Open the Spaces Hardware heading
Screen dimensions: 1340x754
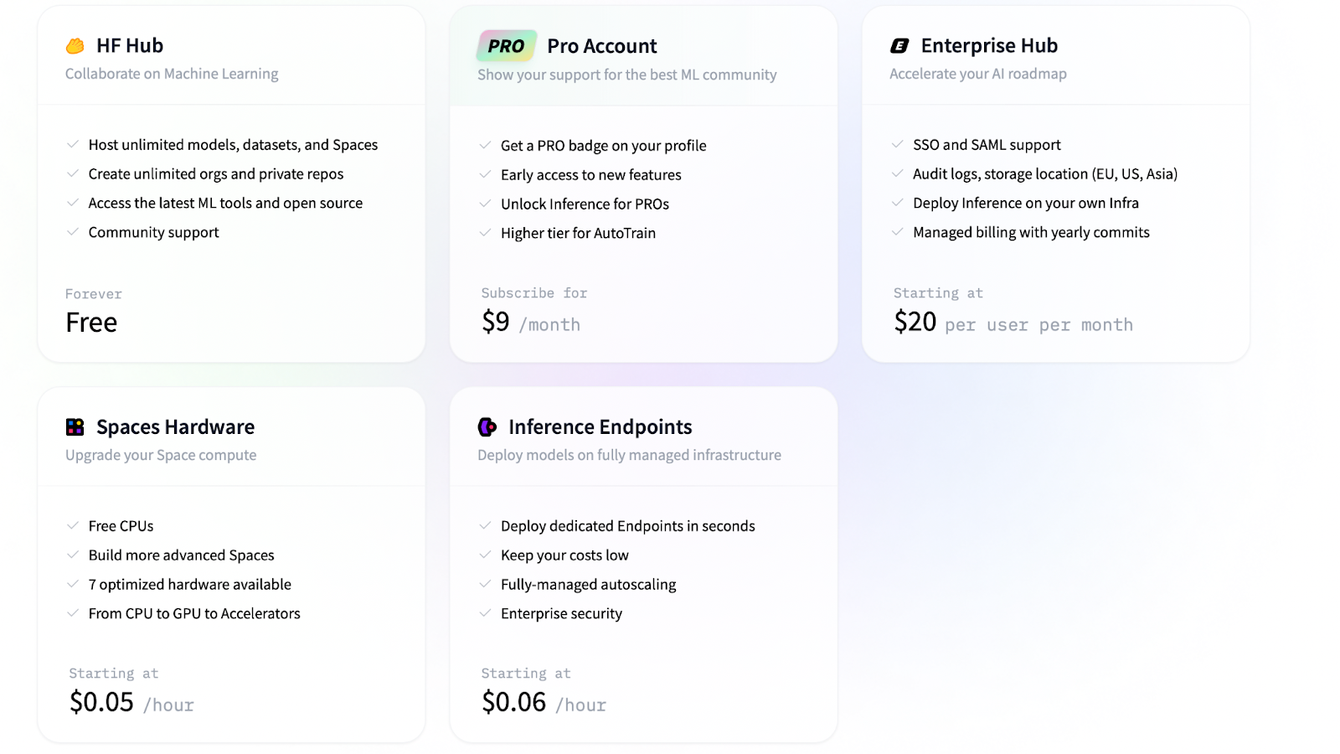tap(175, 426)
